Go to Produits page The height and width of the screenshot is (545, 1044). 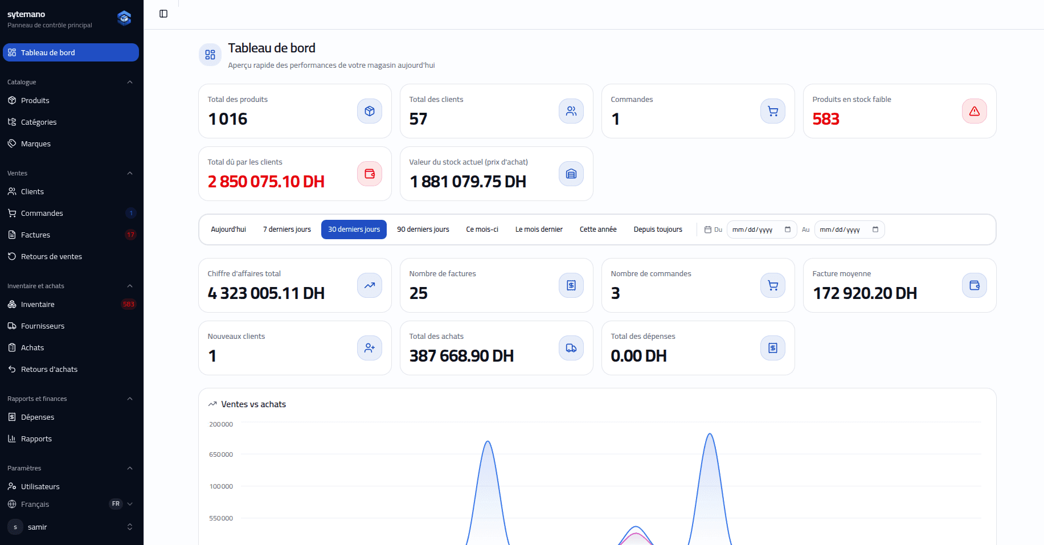click(71, 100)
